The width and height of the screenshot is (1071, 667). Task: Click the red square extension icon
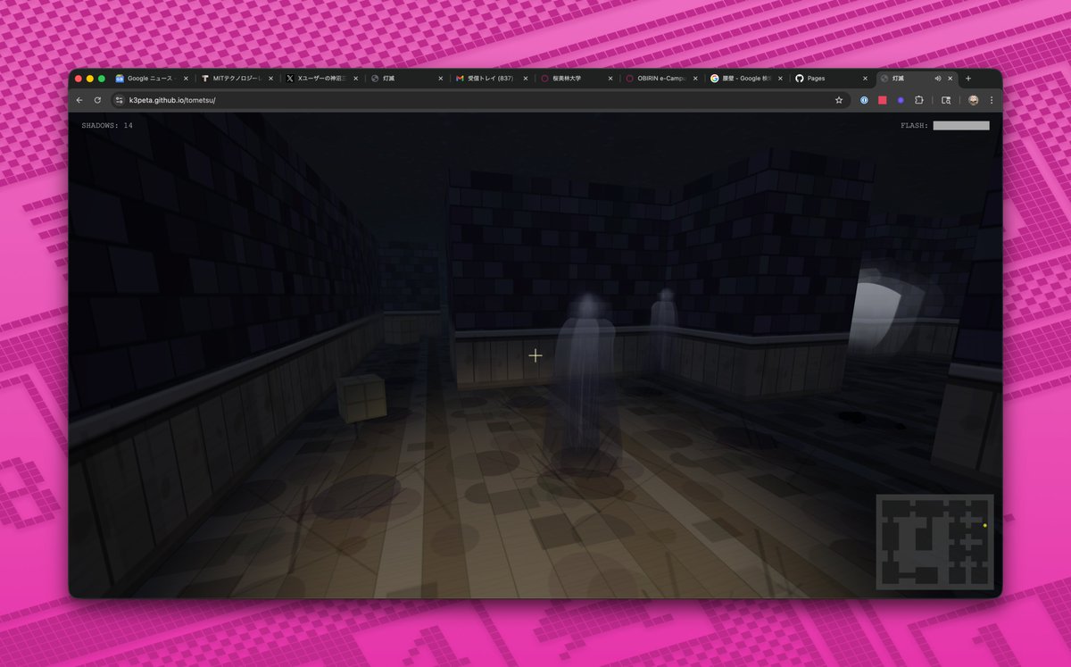[882, 100]
